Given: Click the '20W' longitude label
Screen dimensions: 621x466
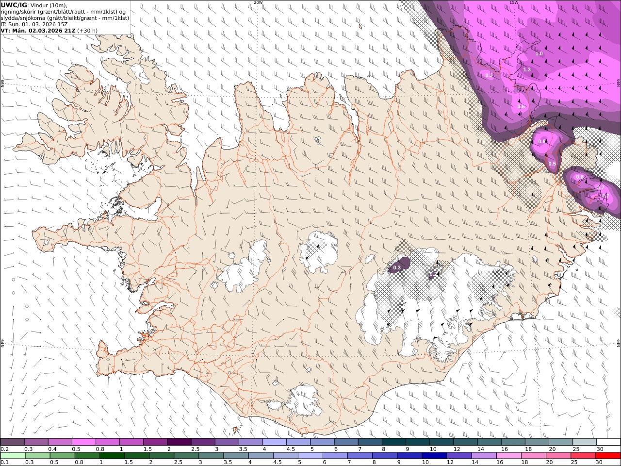Looking at the screenshot, I should [x=258, y=2].
